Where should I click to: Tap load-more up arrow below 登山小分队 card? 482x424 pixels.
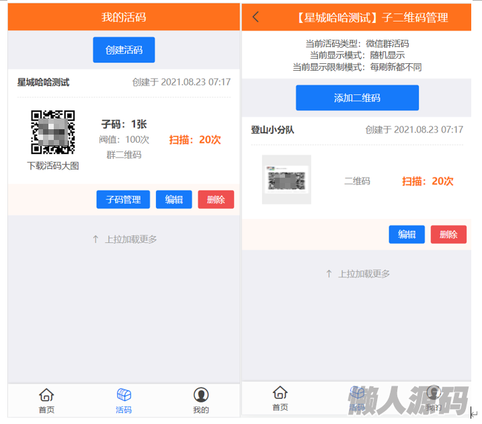(329, 274)
